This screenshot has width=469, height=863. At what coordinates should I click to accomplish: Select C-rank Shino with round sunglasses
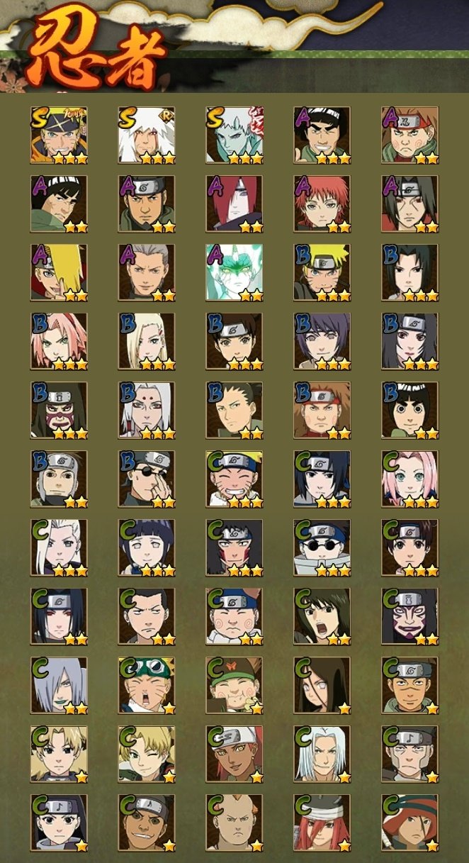pyautogui.click(x=322, y=548)
